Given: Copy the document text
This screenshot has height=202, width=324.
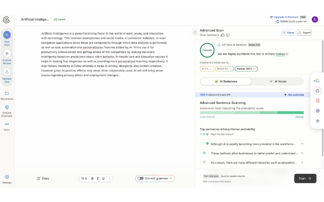Looking at the screenshot, I should (x=43, y=179).
